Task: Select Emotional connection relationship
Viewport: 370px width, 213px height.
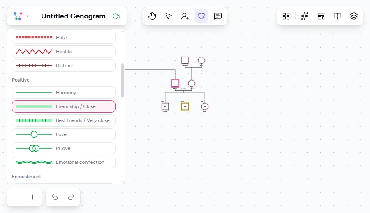Action: pyautogui.click(x=64, y=162)
